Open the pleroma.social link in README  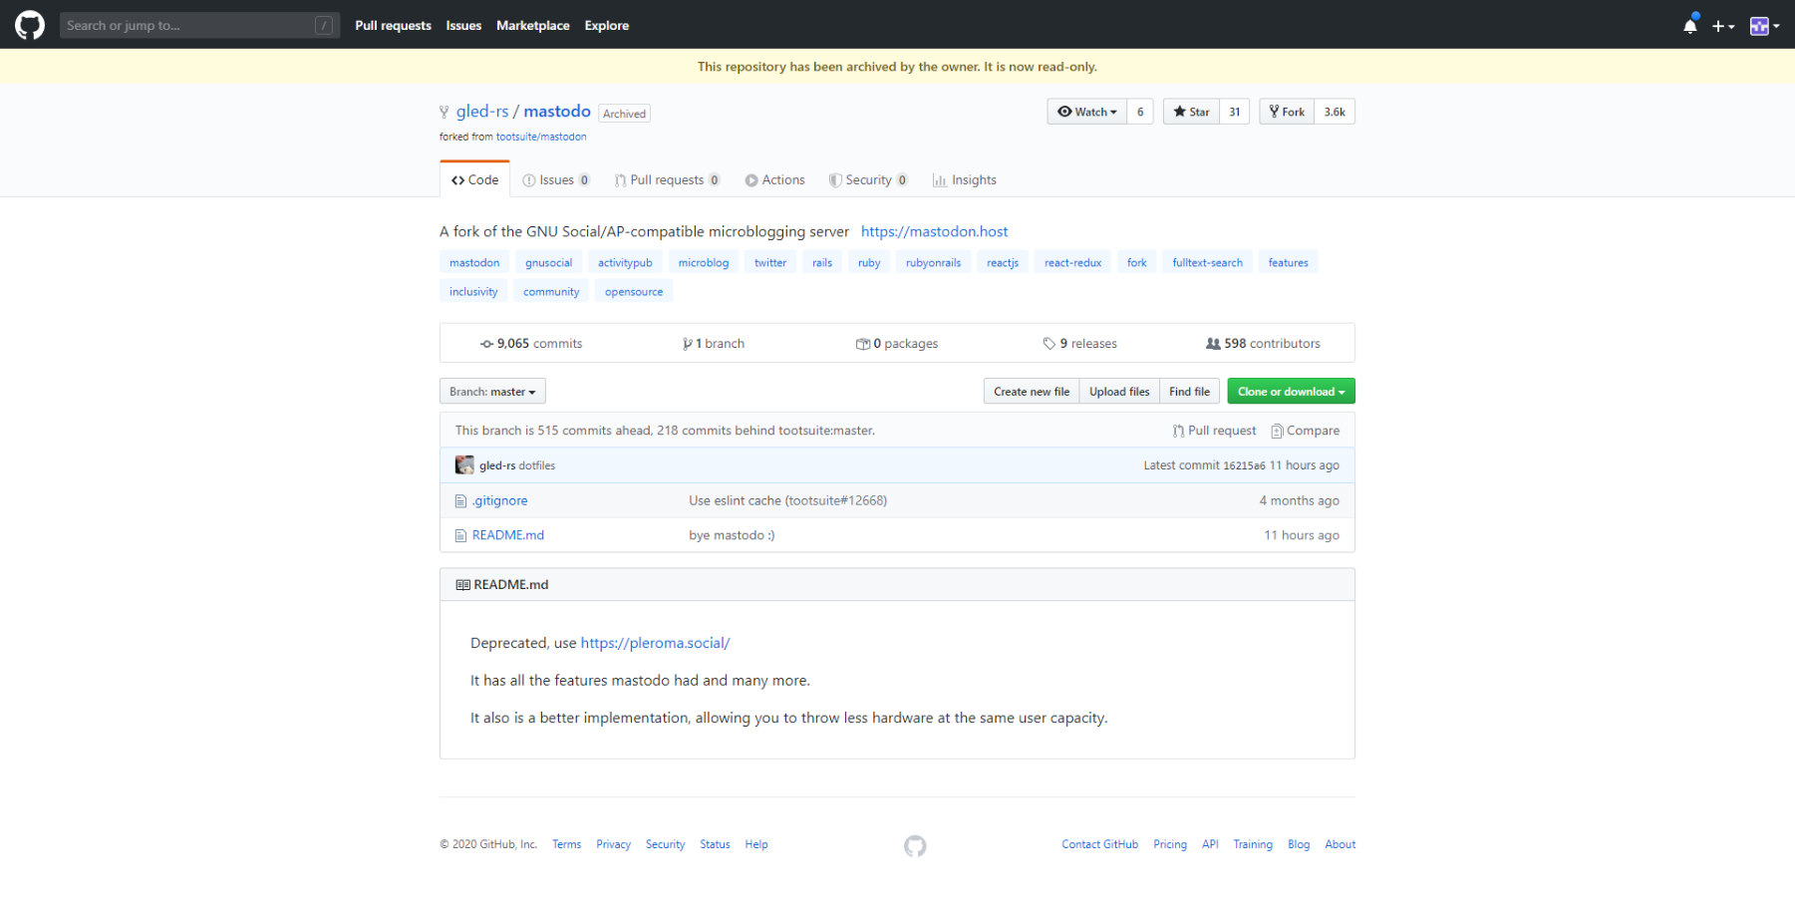pyautogui.click(x=655, y=643)
